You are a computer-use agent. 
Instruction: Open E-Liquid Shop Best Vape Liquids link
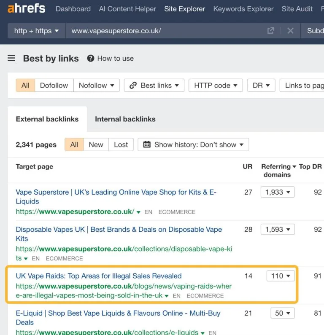118,318
